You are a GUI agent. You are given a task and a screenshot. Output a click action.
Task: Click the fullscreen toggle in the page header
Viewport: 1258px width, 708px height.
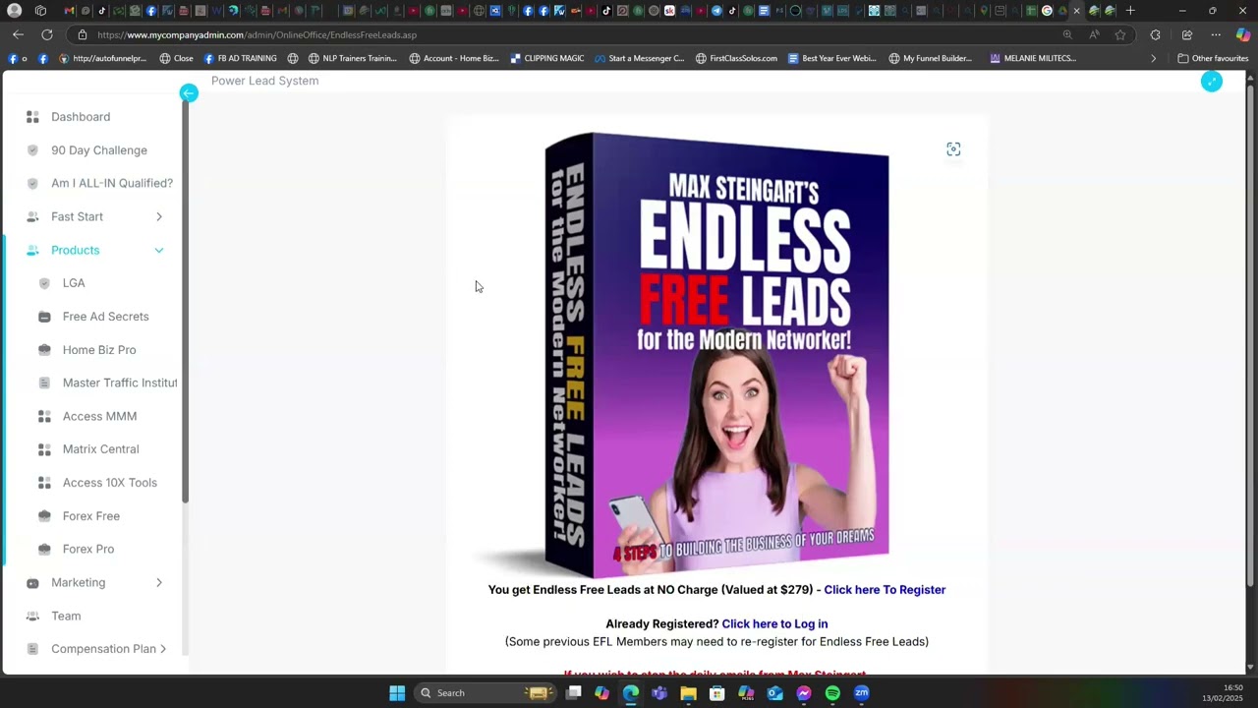point(1212,82)
